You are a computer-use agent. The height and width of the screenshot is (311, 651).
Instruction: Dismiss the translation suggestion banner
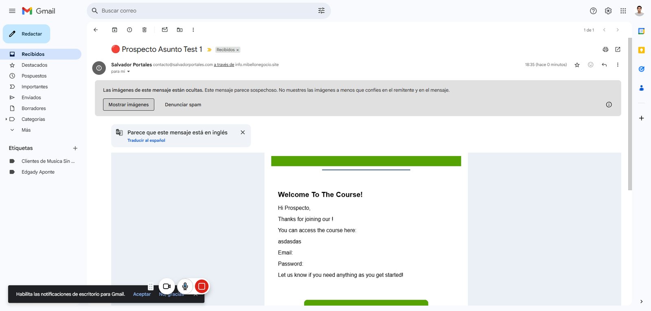coord(242,133)
